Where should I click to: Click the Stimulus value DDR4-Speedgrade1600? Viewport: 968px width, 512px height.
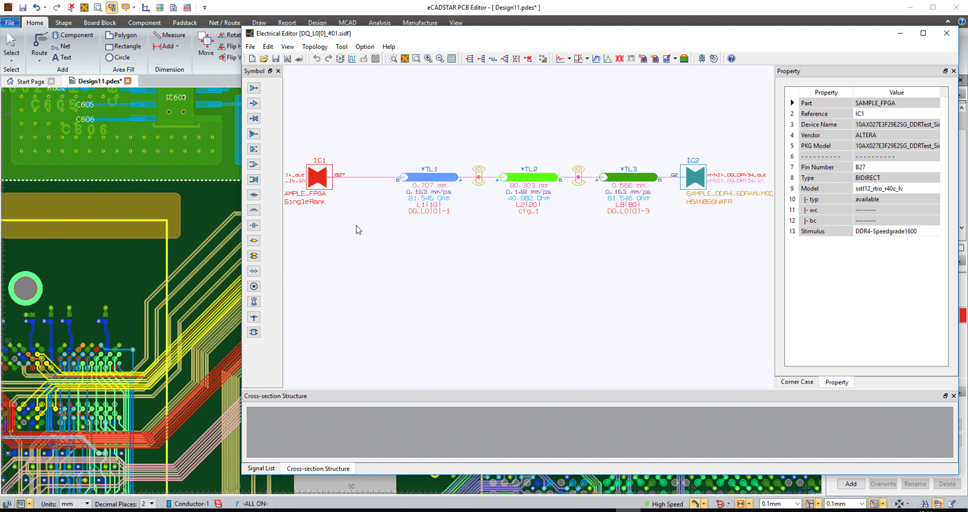coord(896,231)
